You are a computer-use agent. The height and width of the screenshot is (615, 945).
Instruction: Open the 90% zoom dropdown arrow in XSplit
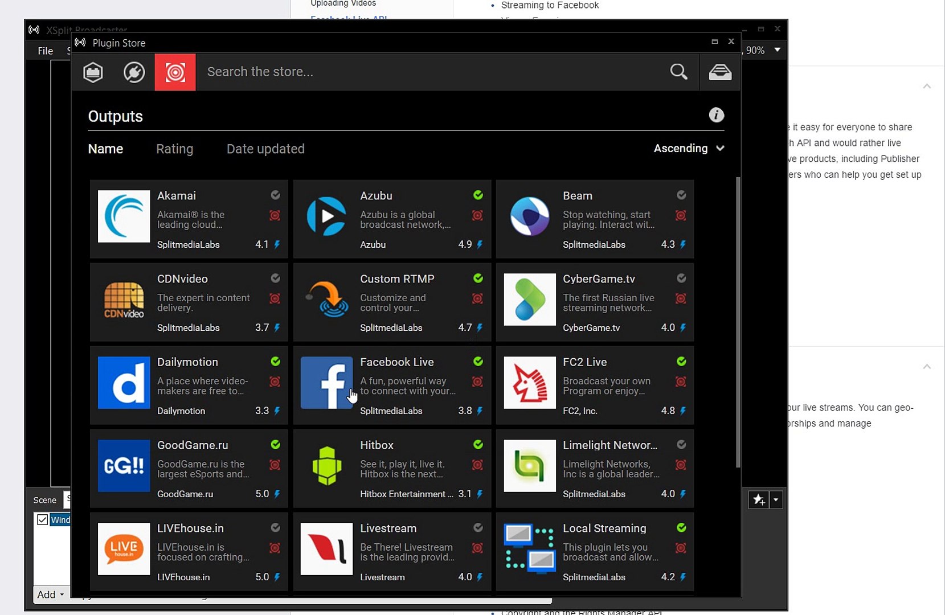pos(777,50)
